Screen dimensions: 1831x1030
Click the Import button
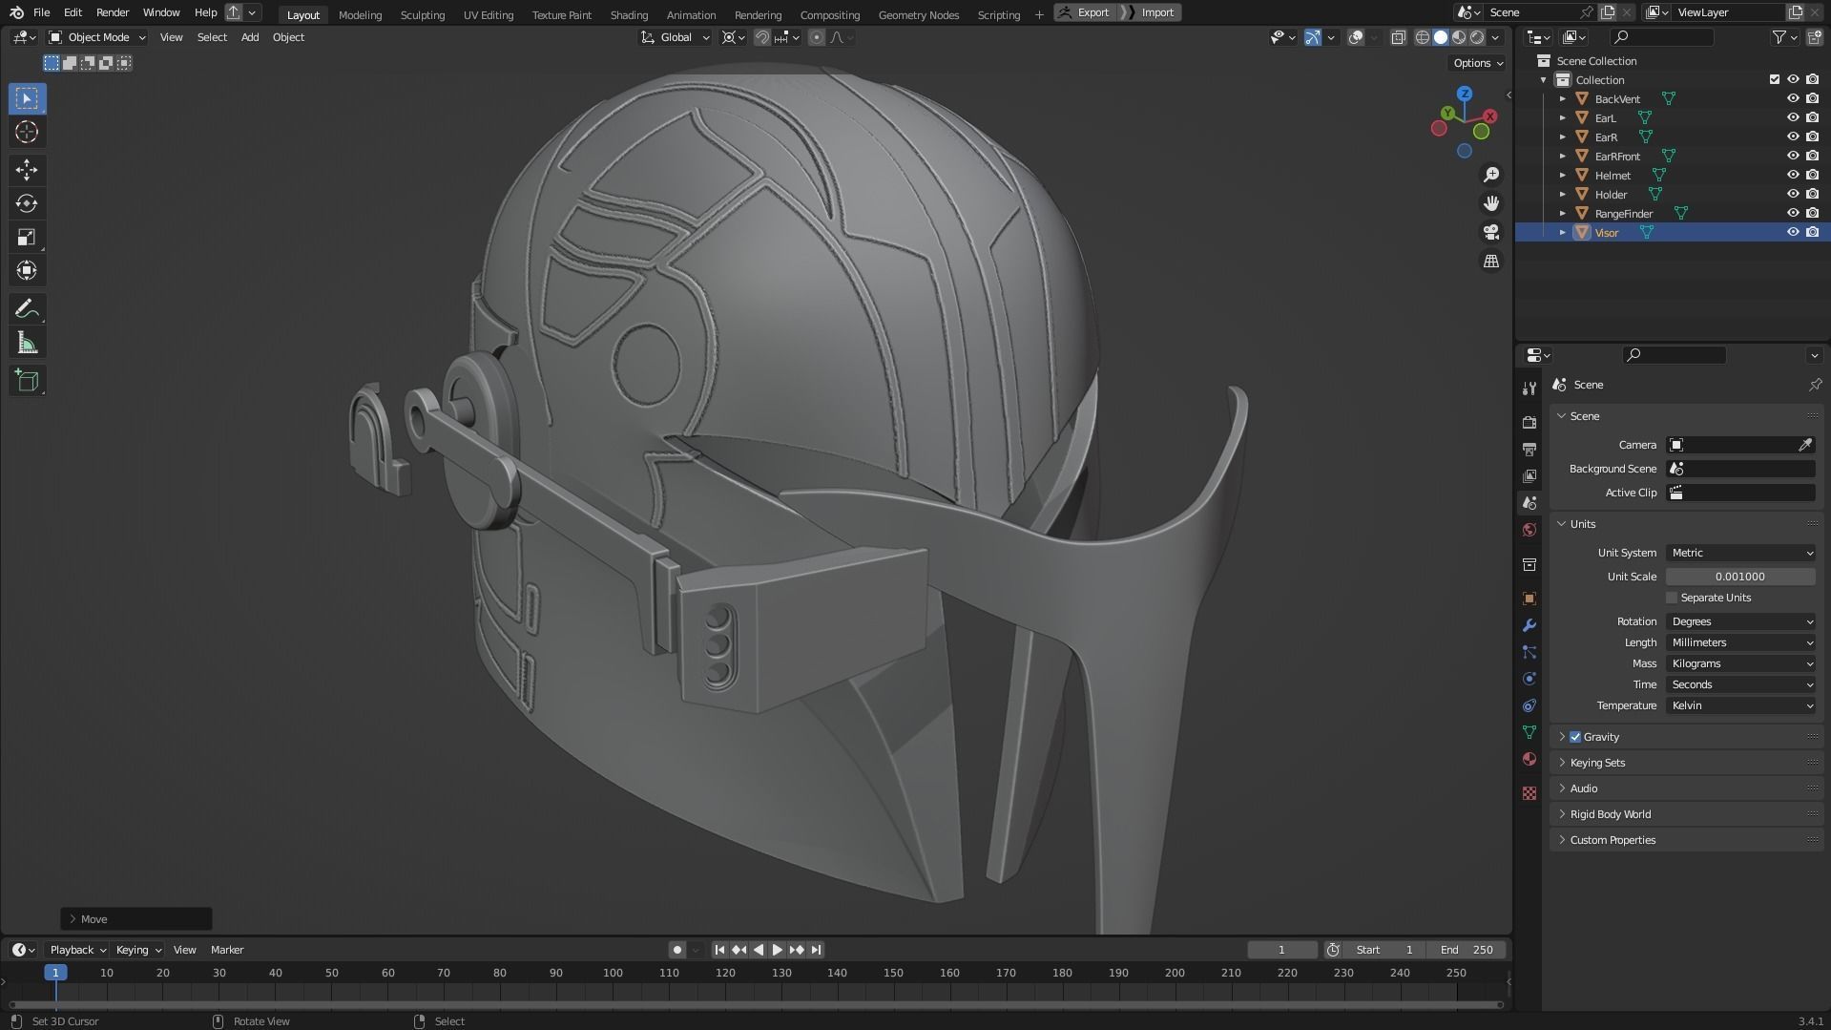1151,12
